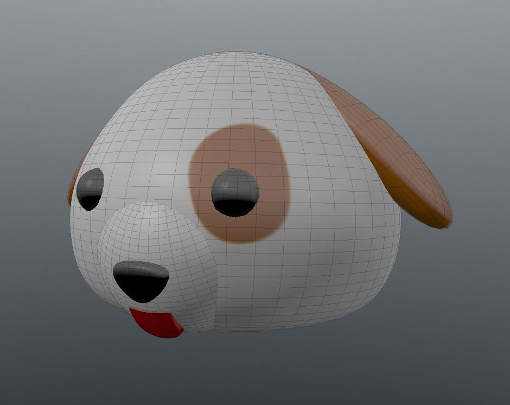Screen dimensions: 510x405
Task: Select the black nose mesh
Action: (141, 281)
